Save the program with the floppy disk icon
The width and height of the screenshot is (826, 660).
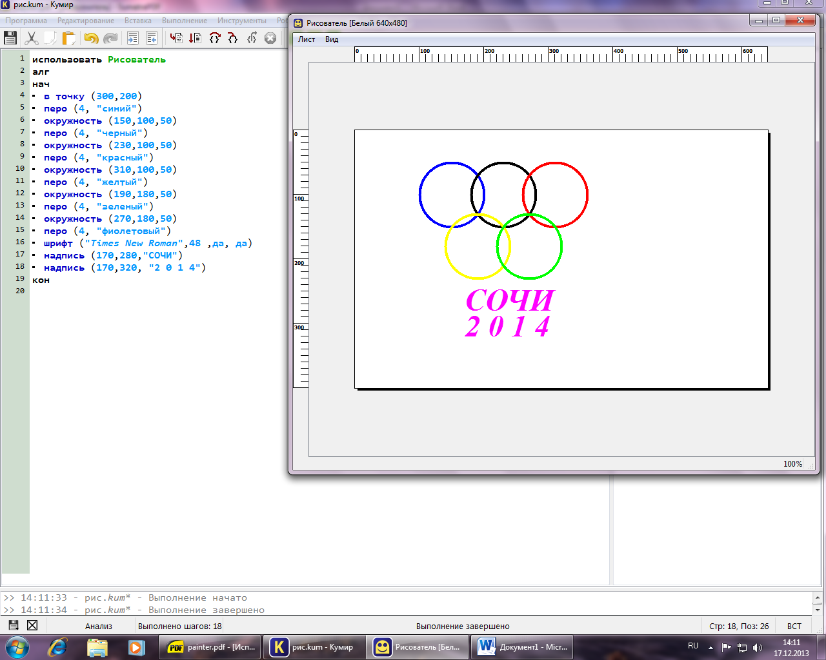10,38
